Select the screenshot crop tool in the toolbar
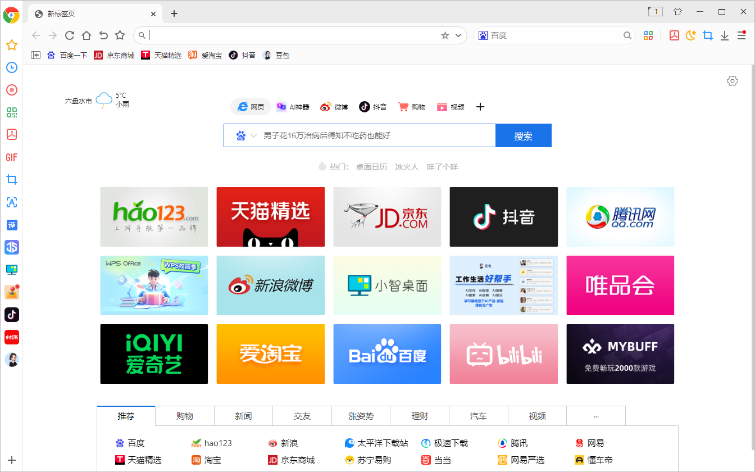Screen dimensions: 755x472 (708, 35)
